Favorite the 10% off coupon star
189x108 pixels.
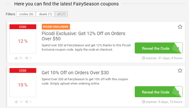[x=180, y=70]
